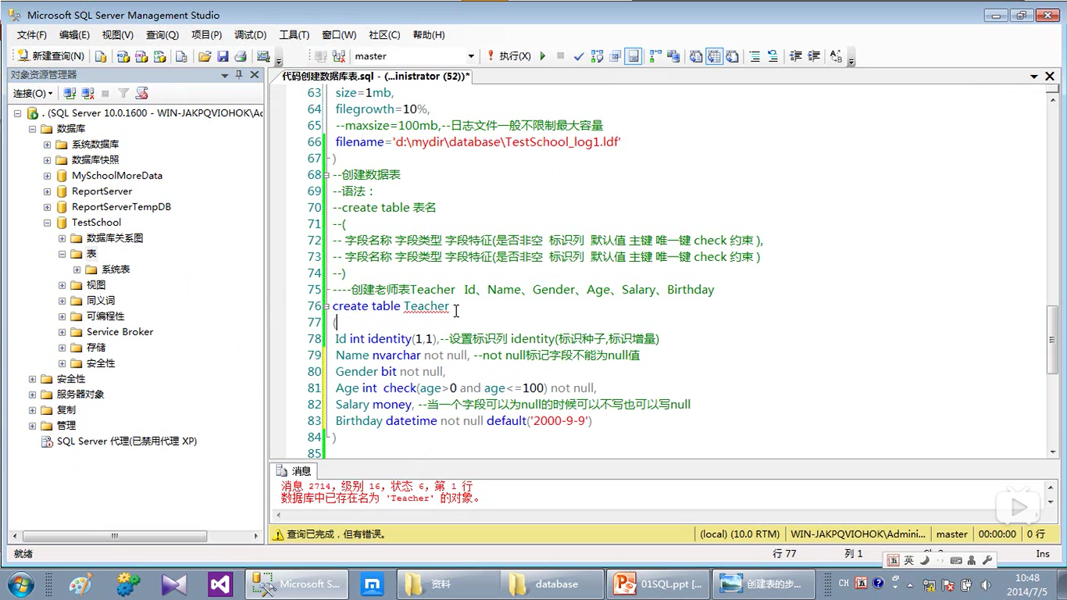This screenshot has height=600, width=1067.
Task: Open the file with the folder icon
Action: (205, 56)
